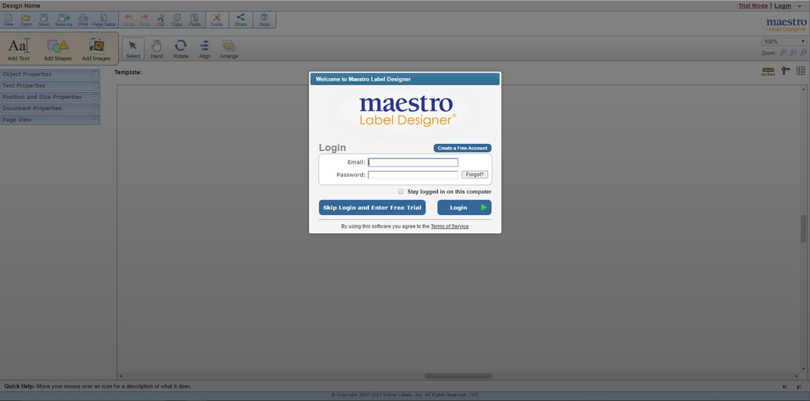Click Create a Free Account button
Image resolution: width=810 pixels, height=401 pixels.
click(x=462, y=148)
